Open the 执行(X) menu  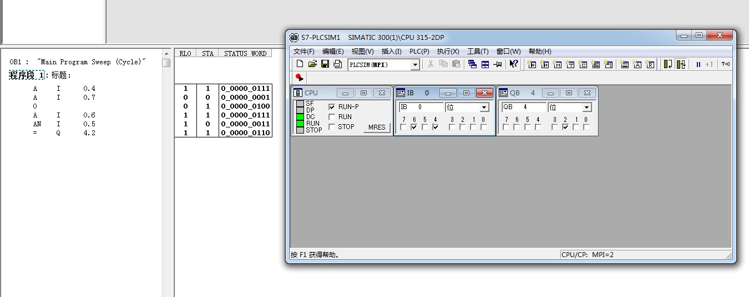(x=448, y=52)
